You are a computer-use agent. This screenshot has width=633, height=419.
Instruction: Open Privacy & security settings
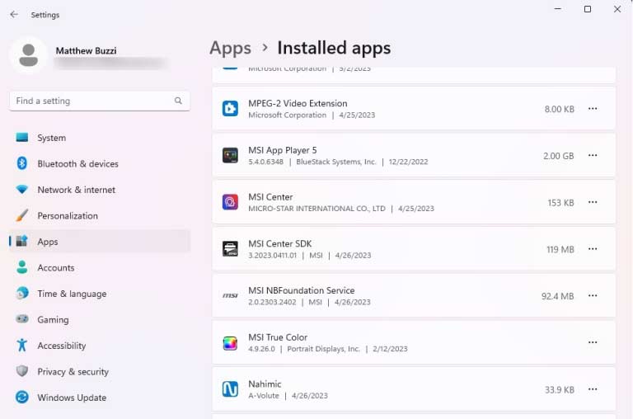tap(73, 372)
